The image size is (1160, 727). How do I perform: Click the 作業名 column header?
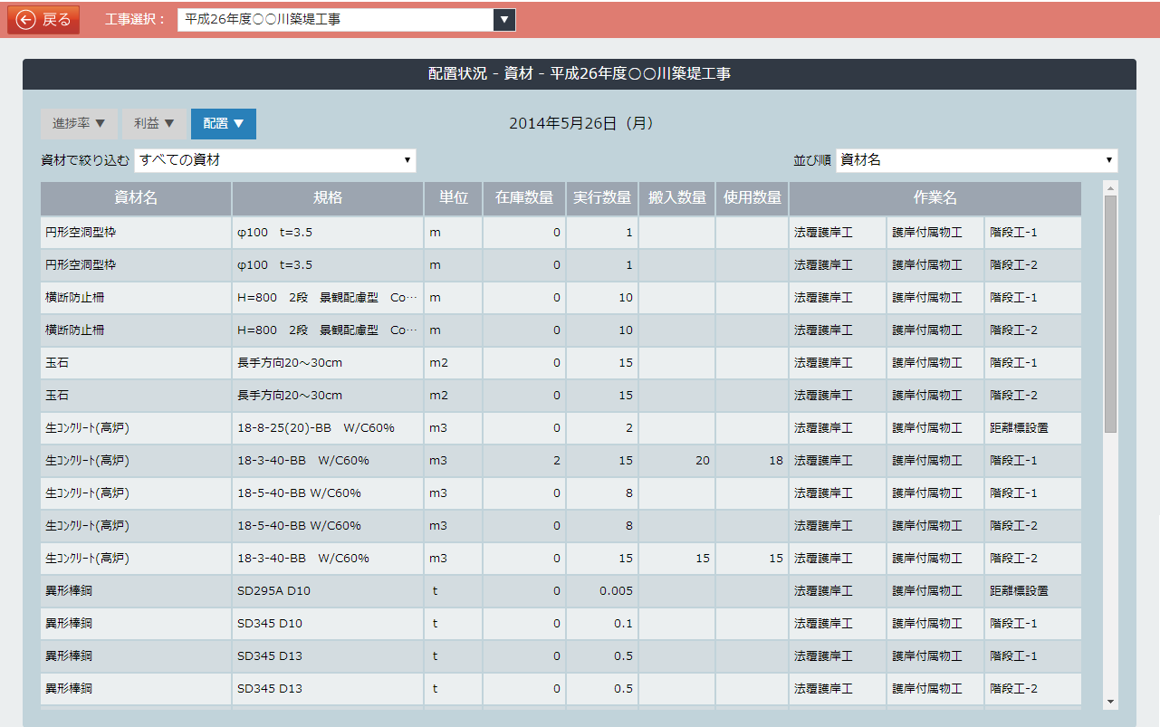click(x=935, y=198)
